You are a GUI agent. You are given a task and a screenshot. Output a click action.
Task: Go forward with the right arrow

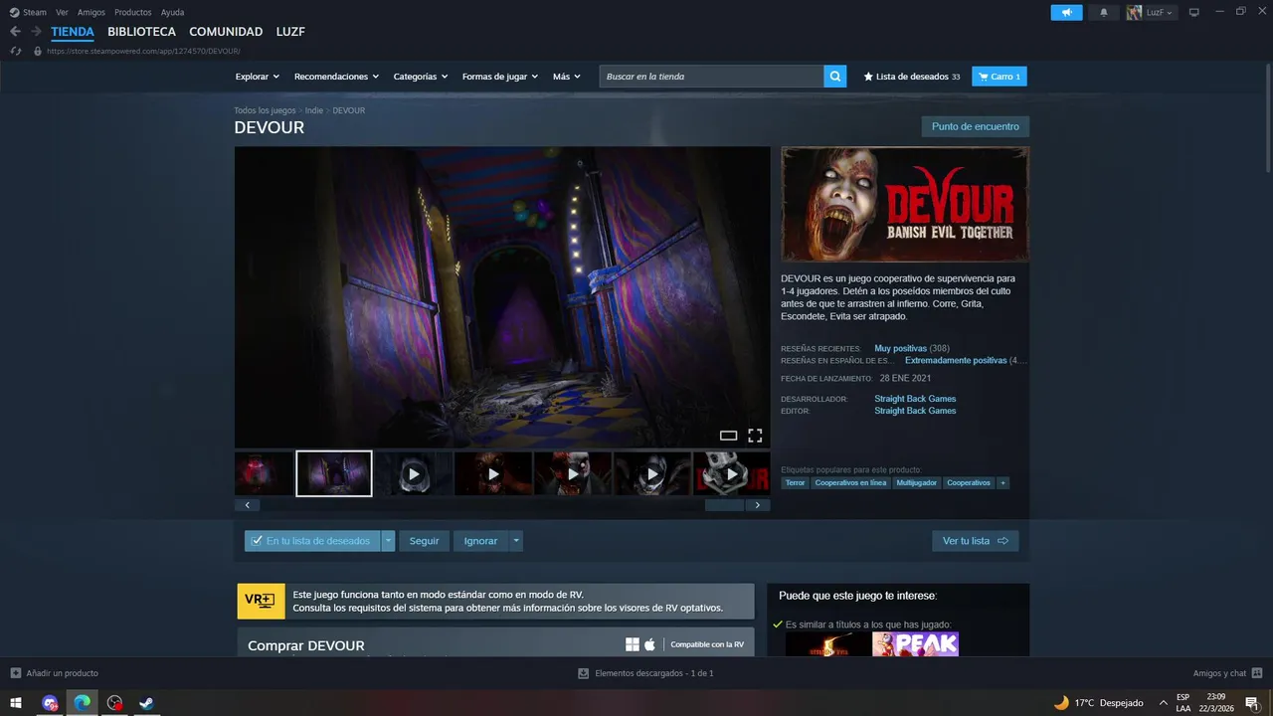tap(36, 32)
